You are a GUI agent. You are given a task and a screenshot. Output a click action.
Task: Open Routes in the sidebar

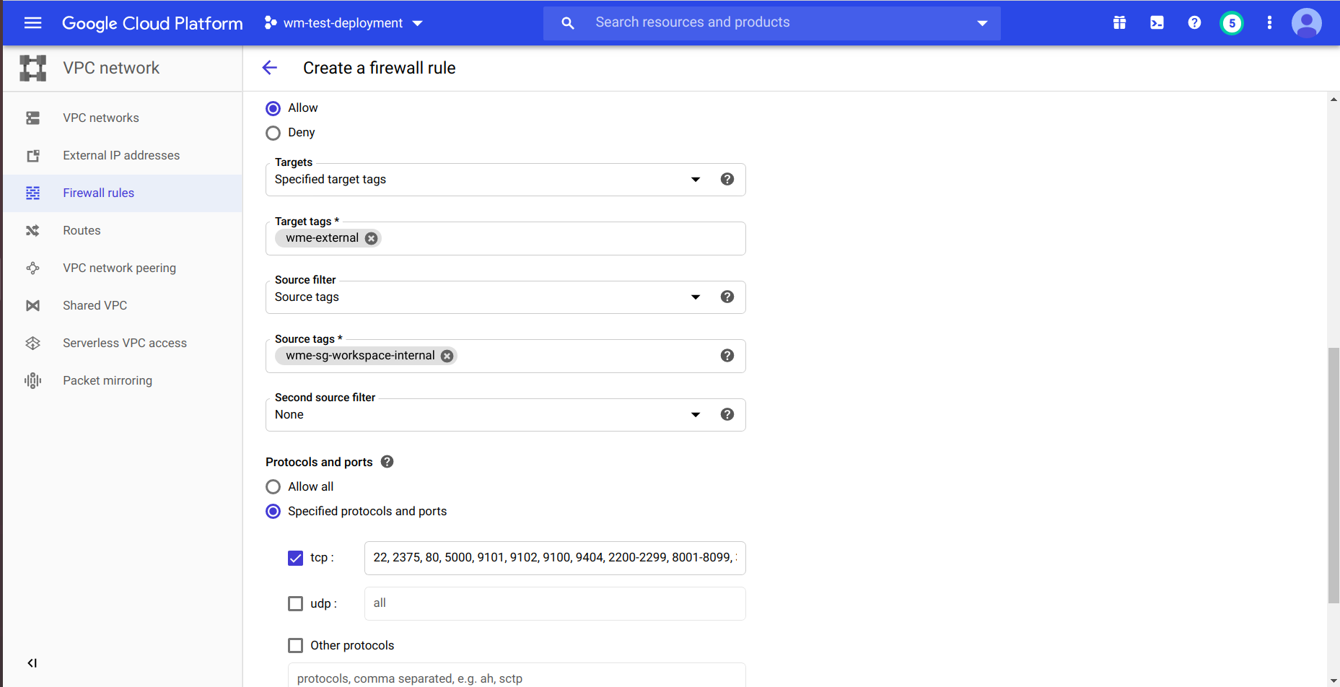coord(82,230)
